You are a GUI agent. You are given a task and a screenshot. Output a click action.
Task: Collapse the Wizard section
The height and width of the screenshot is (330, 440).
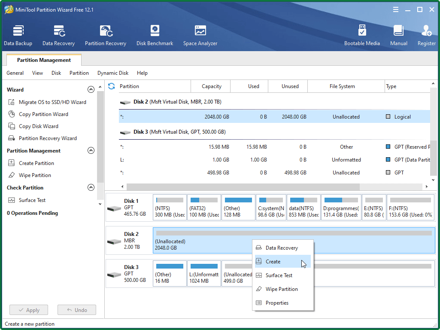tap(91, 89)
